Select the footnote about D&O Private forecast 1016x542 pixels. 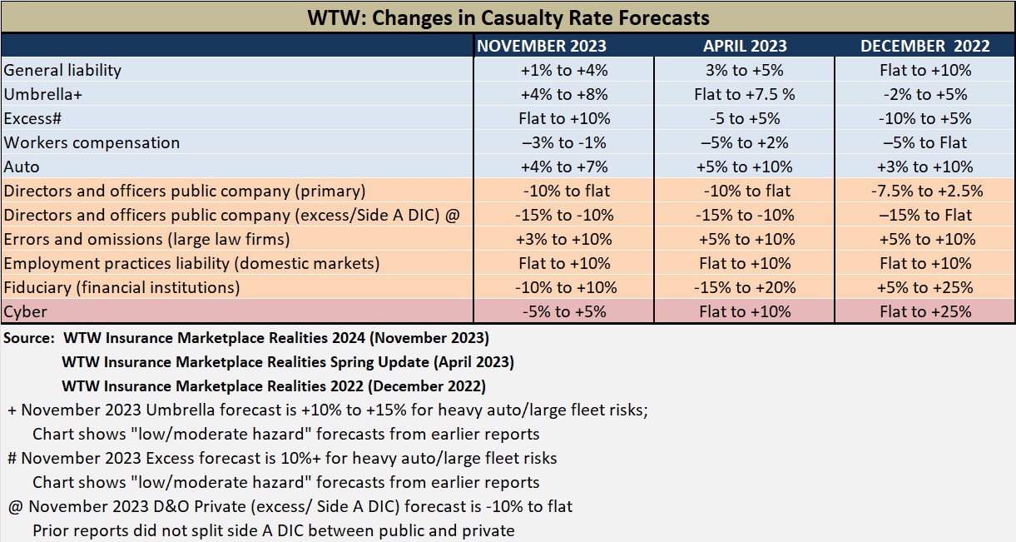[x=291, y=506]
